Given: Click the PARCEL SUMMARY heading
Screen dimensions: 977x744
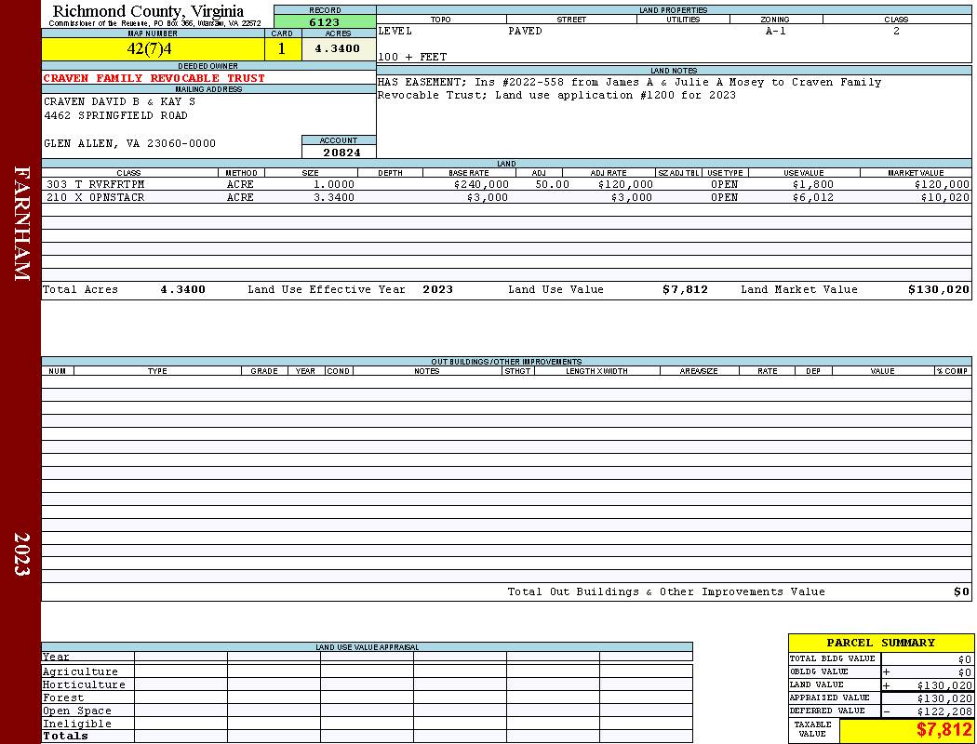Looking at the screenshot, I should point(880,643).
